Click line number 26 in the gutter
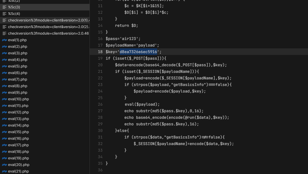The height and width of the screenshot is (174, 308). point(100,104)
